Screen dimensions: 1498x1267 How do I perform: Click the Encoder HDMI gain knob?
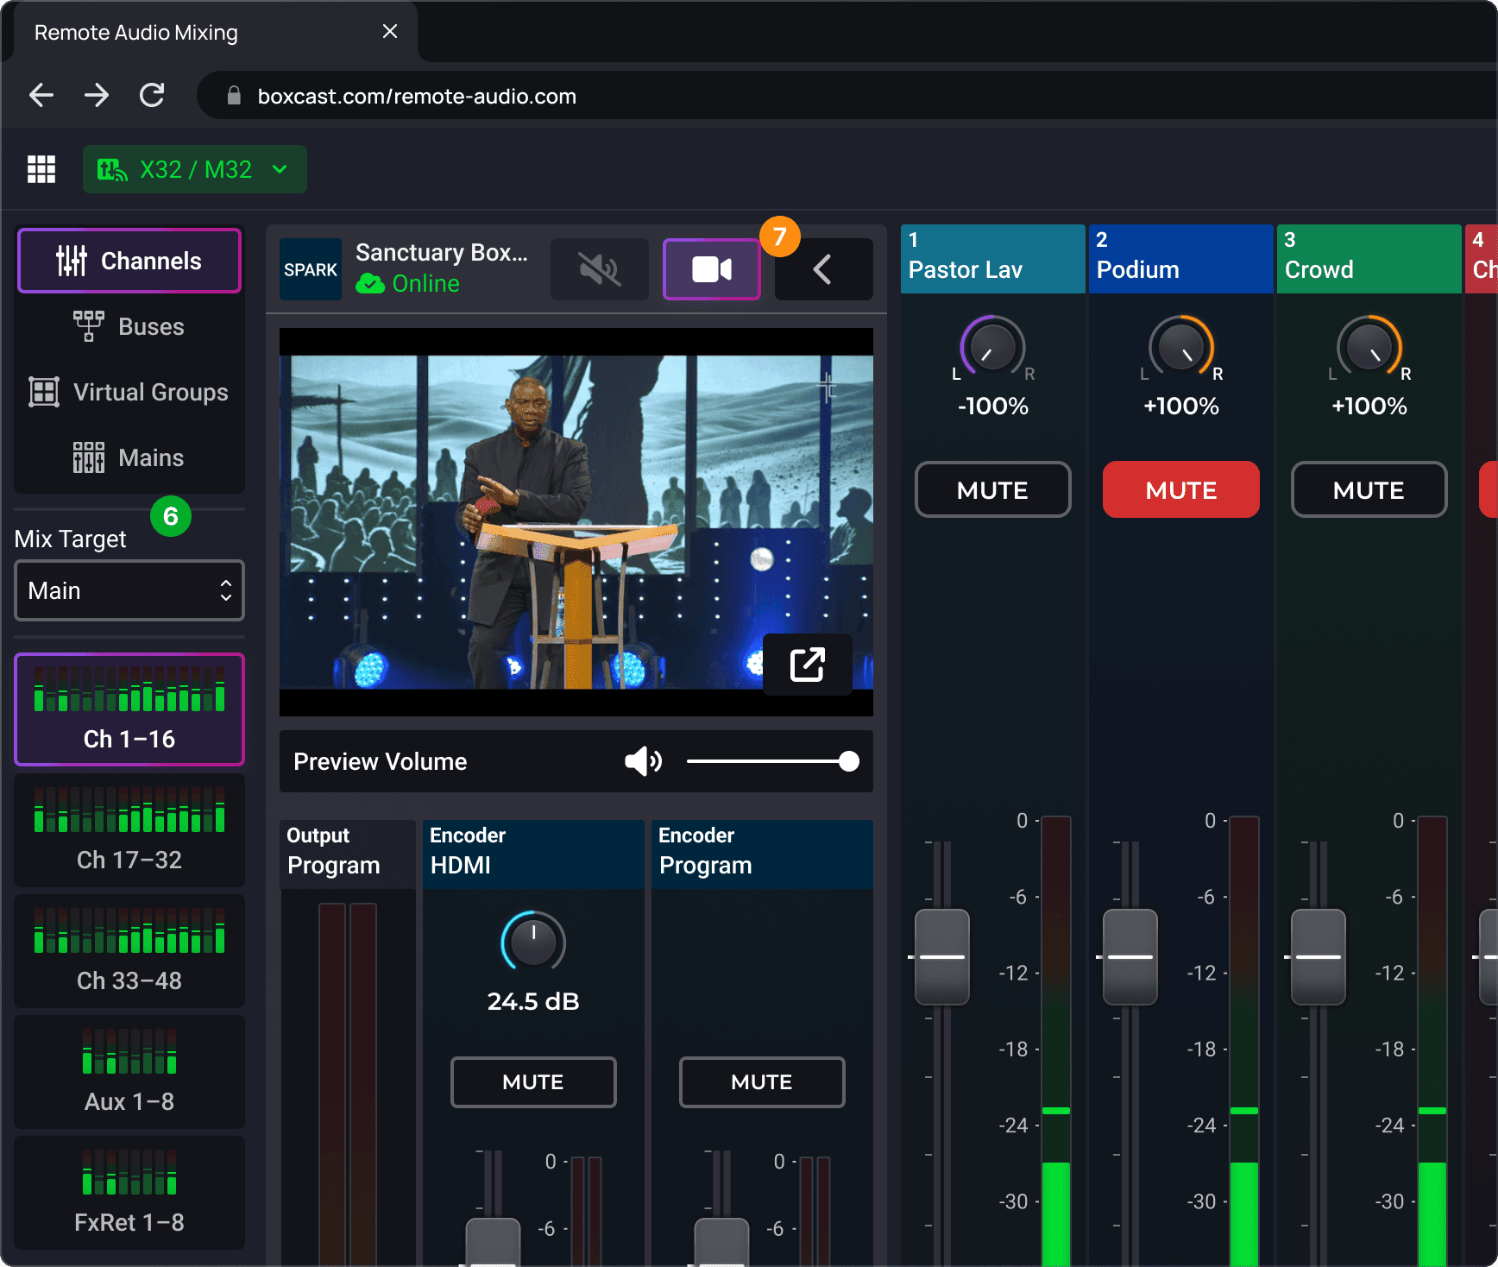point(533,942)
